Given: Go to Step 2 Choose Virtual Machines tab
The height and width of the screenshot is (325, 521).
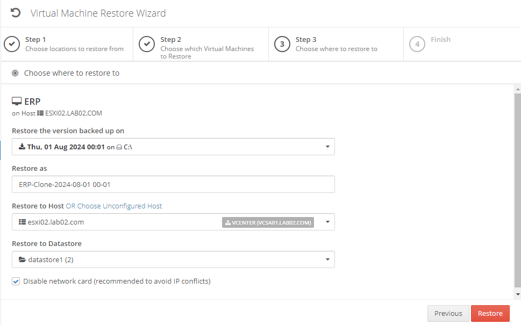Looking at the screenshot, I should (x=201, y=44).
